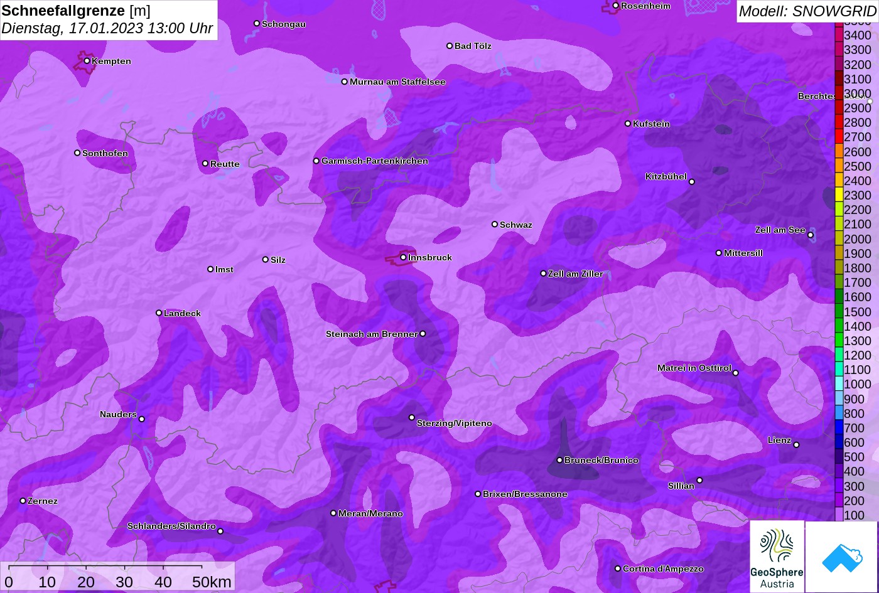Click the 'Garmisch-Partenkirchen' city label

coord(375,161)
